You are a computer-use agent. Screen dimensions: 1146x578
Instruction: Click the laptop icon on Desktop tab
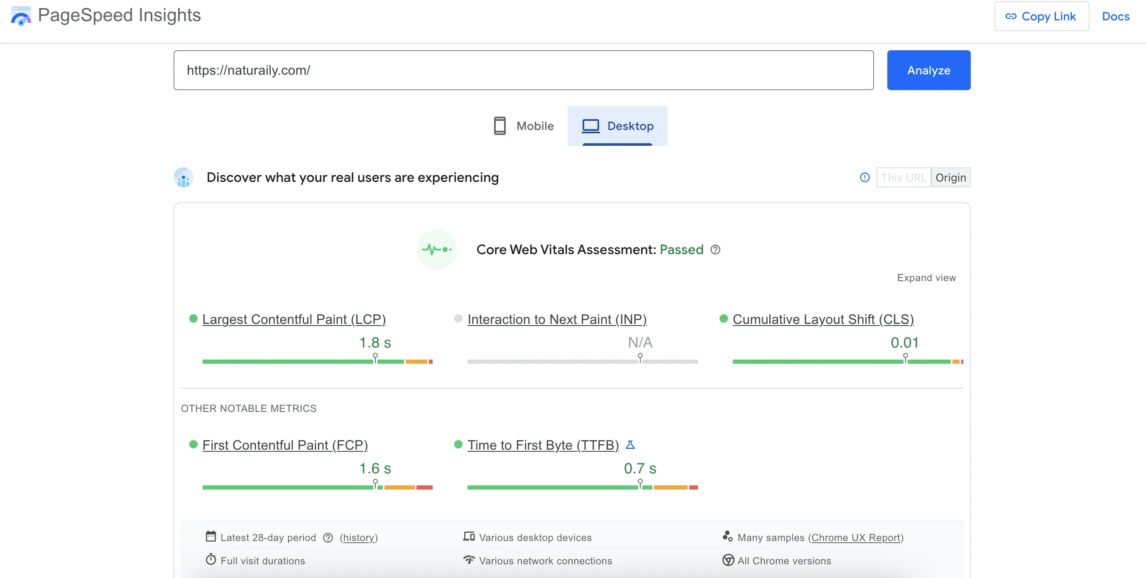click(590, 126)
